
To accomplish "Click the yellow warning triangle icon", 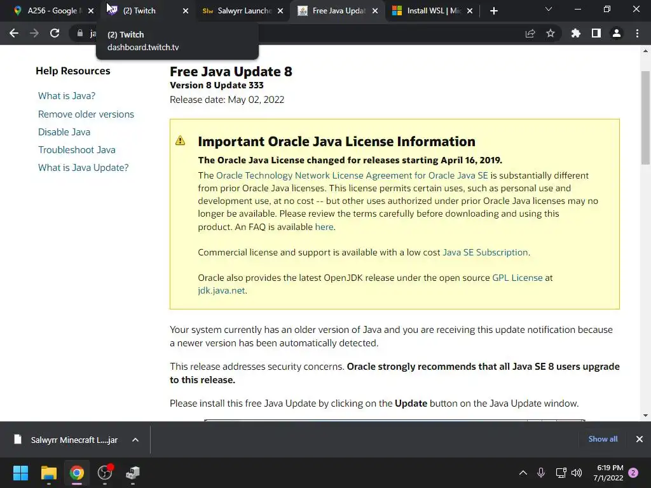I will [180, 140].
